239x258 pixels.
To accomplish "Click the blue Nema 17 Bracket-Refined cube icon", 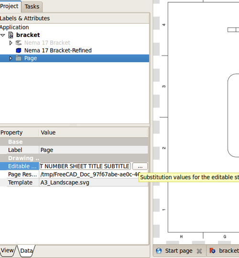I will (19, 50).
